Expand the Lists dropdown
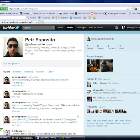140x140 pixels. coord(50,72)
